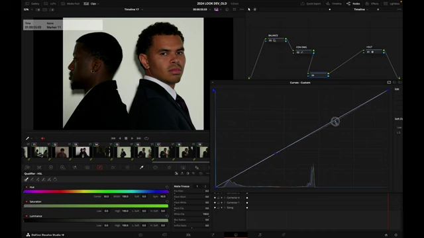424x238 pixels.
Task: Reset the Luminance qualifier range
Action: tap(167, 216)
